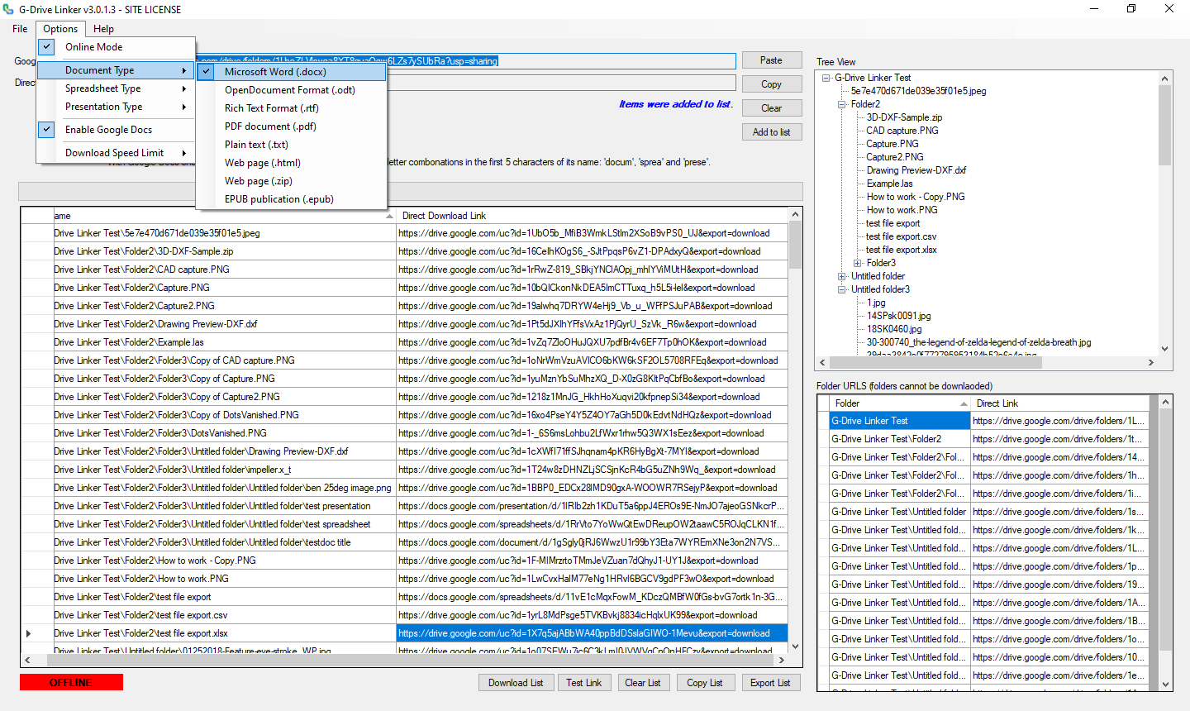Image resolution: width=1190 pixels, height=711 pixels.
Task: Select 14SPsk0091.jpg in the Tree View
Action: coord(898,316)
